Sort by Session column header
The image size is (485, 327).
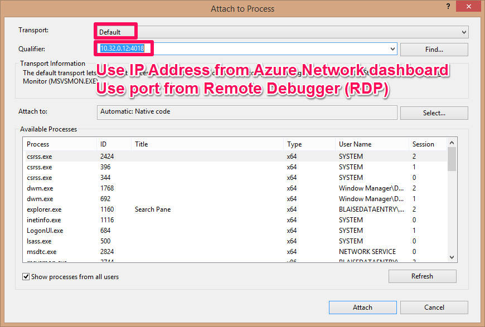[x=427, y=144]
